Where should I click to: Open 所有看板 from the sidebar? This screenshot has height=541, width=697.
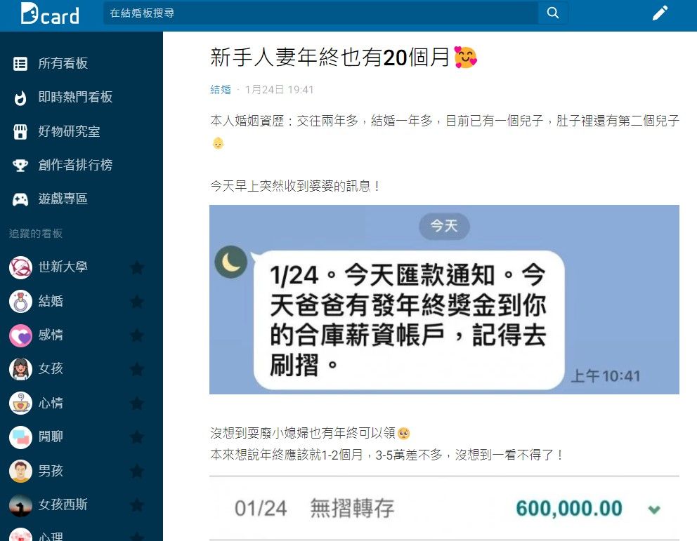click(63, 63)
